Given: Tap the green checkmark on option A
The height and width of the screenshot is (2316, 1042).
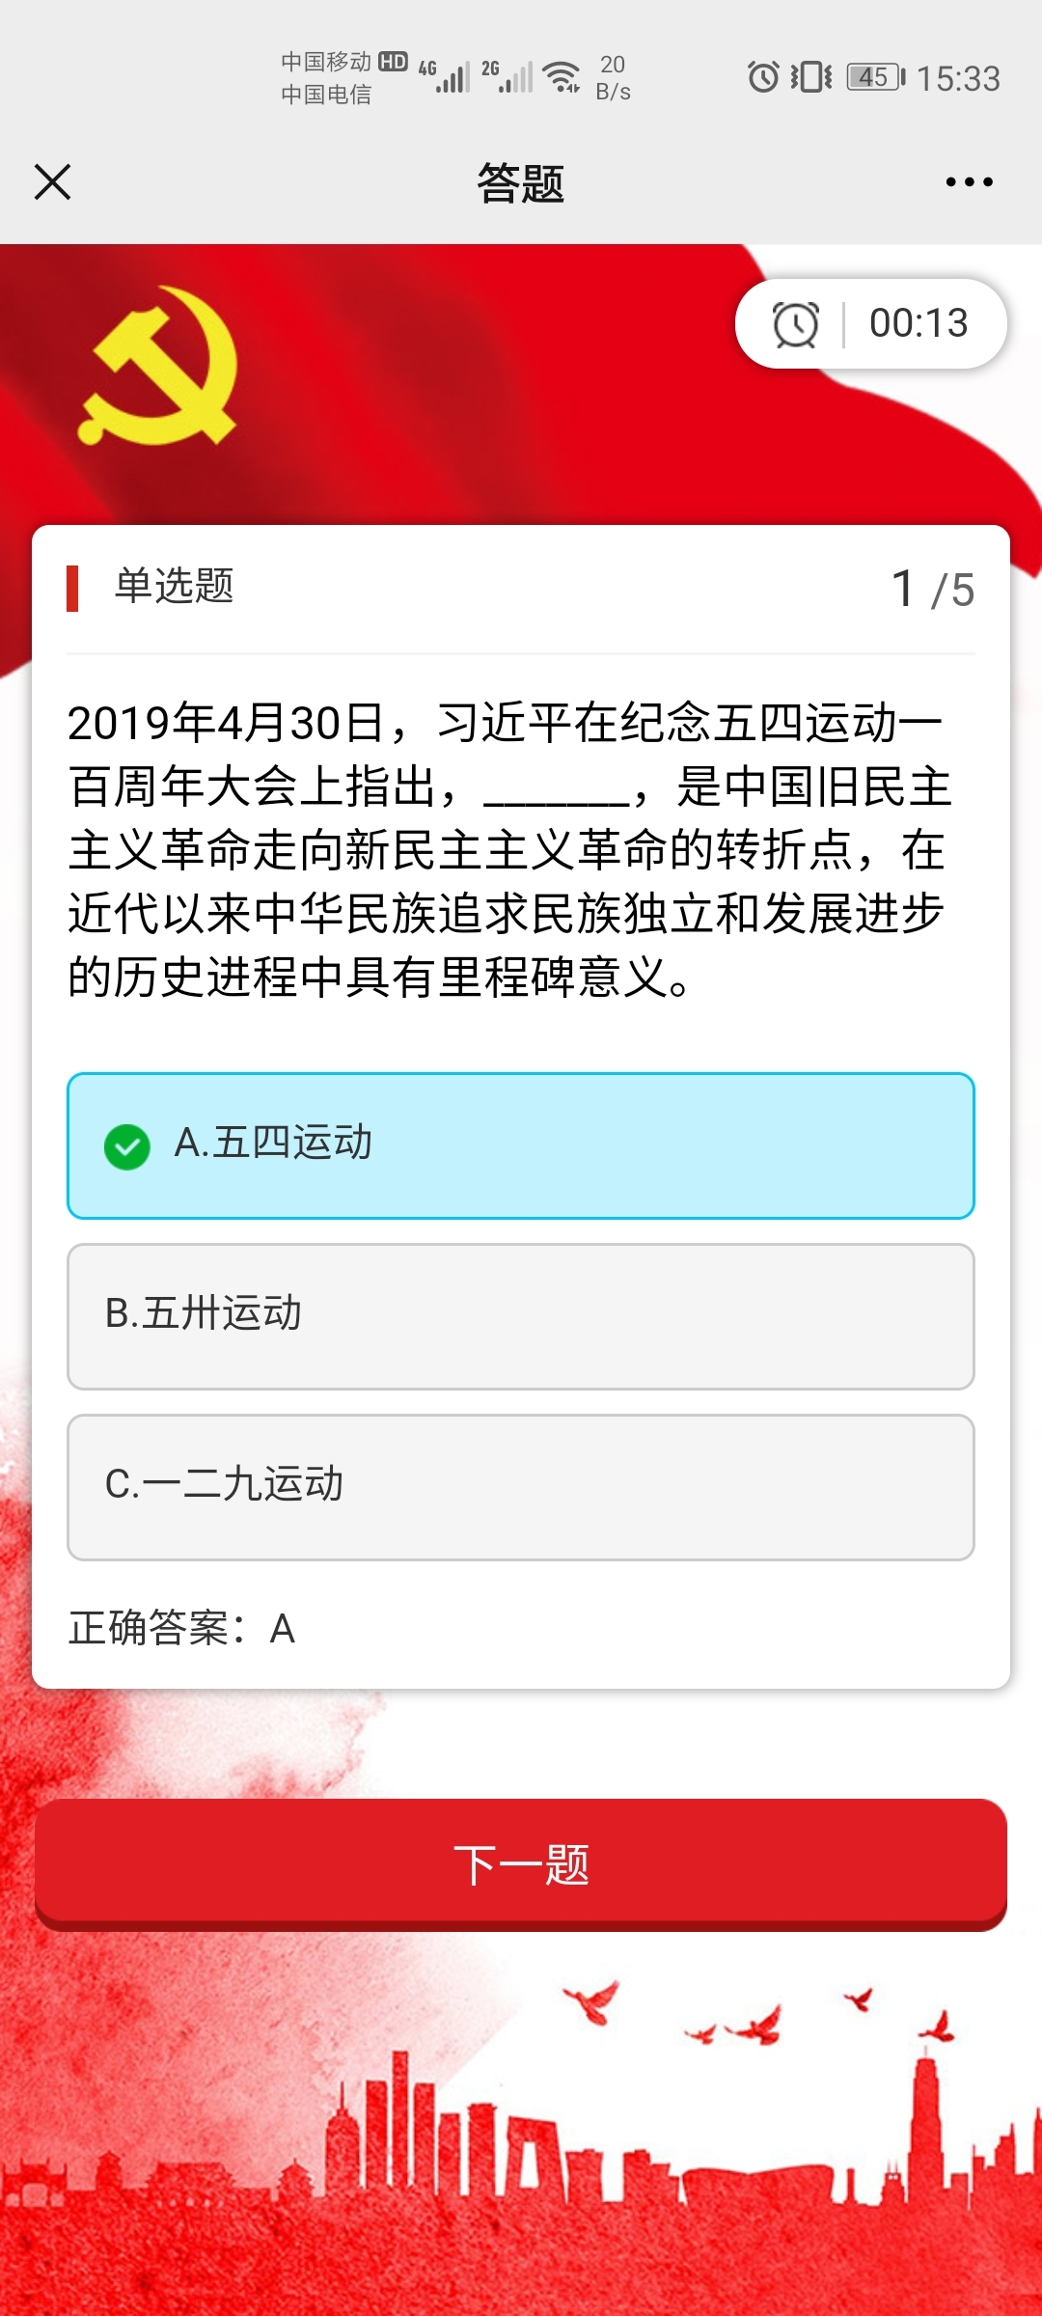Looking at the screenshot, I should tap(127, 1146).
